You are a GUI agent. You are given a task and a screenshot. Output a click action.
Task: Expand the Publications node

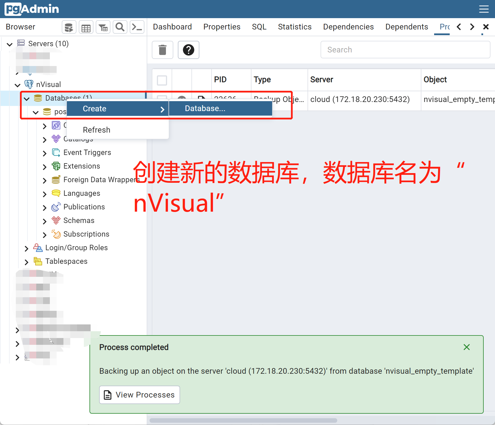(x=44, y=208)
